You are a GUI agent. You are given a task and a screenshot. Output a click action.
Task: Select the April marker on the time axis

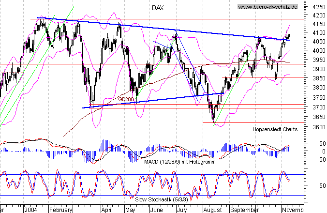click(106, 211)
